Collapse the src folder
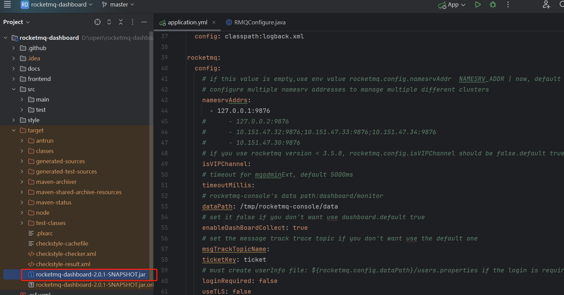 click(x=14, y=89)
